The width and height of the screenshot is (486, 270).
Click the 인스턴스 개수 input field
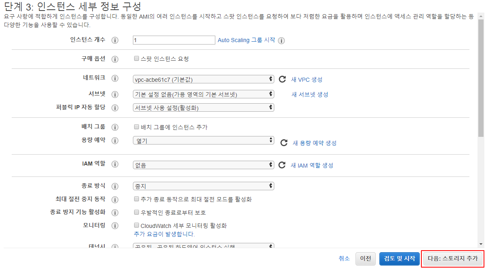174,40
